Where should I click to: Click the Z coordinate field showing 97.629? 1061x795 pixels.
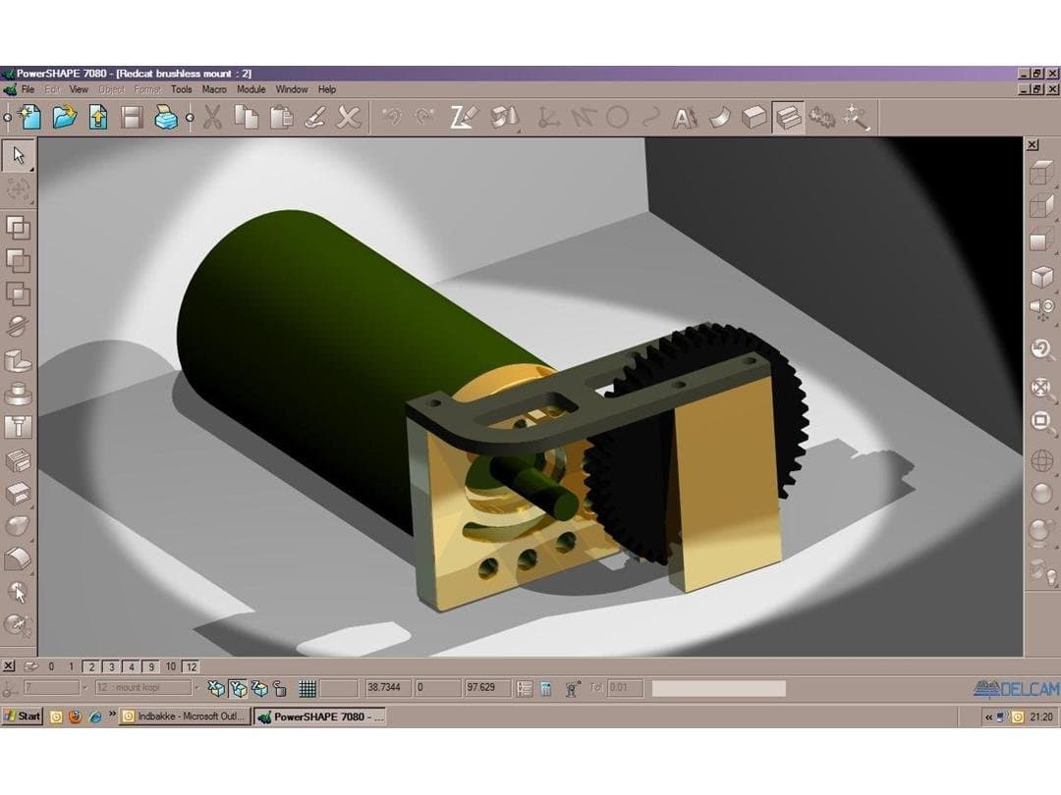pos(487,688)
